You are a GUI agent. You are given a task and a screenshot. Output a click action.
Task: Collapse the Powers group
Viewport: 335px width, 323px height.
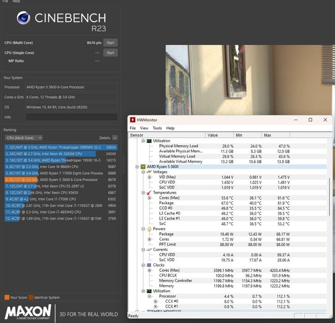click(143, 229)
